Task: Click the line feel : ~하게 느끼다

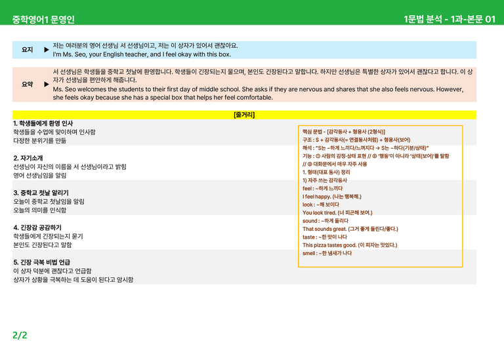Action: pyautogui.click(x=322, y=188)
